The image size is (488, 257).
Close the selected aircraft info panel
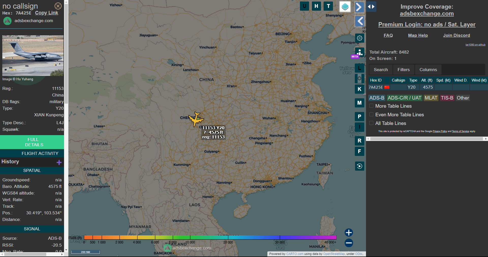58,6
